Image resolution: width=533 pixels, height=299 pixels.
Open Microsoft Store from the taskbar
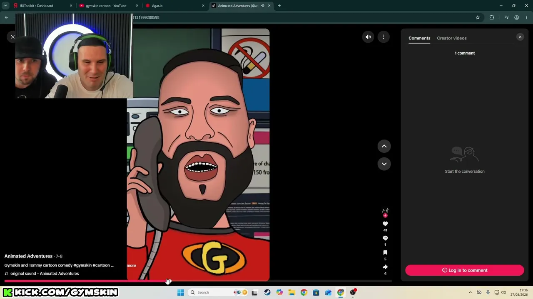click(x=316, y=292)
